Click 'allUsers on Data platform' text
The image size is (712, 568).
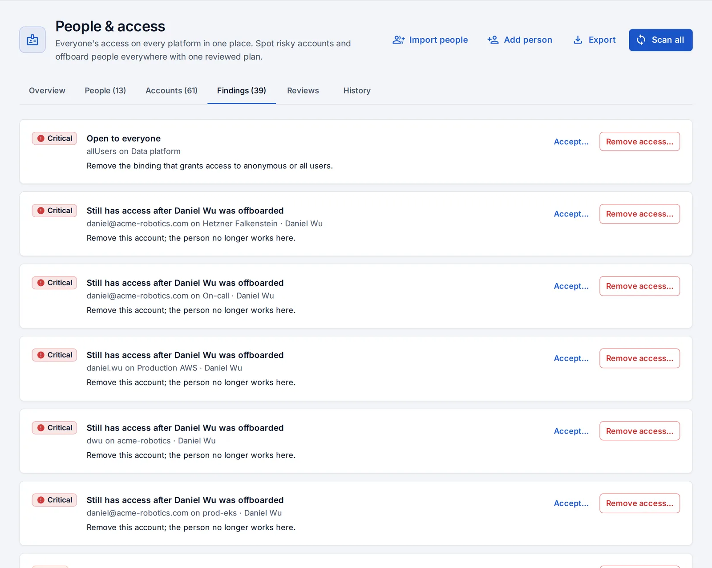pos(133,151)
